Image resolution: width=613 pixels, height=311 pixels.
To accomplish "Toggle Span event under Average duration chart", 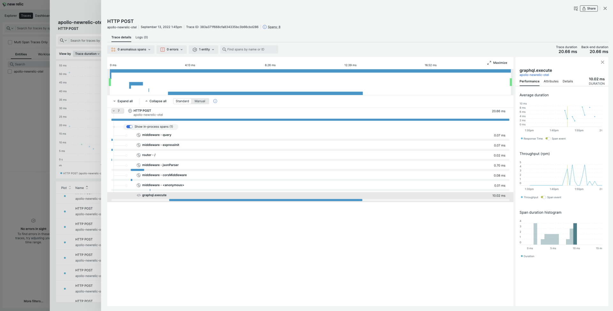I will tap(549, 139).
